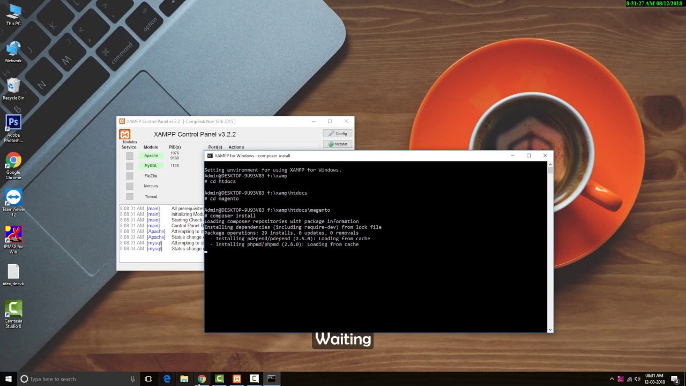Click the Apache PID value 1976

point(175,153)
